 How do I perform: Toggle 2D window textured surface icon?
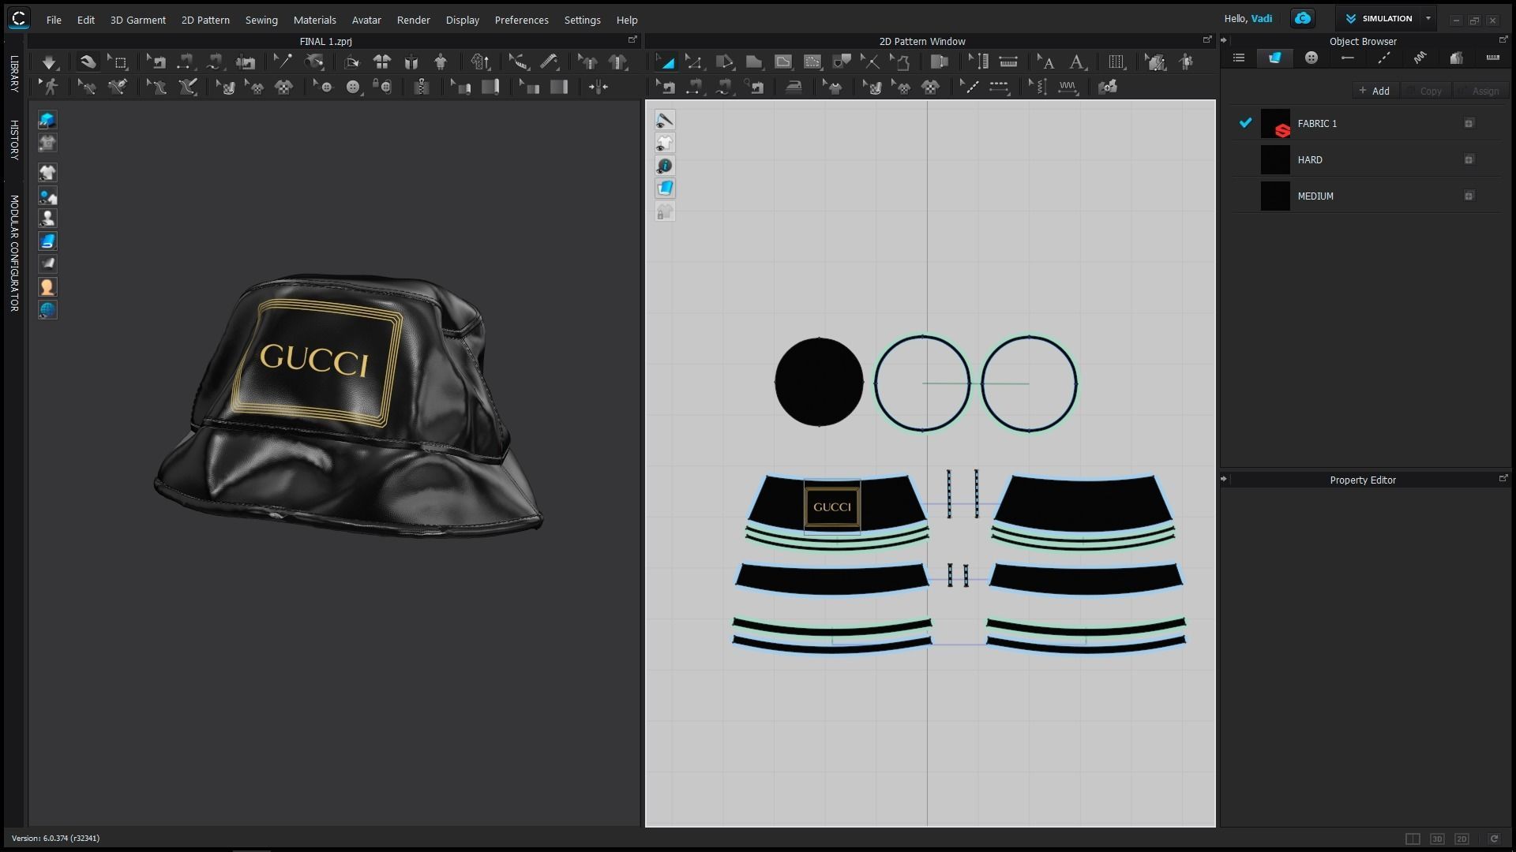click(665, 189)
